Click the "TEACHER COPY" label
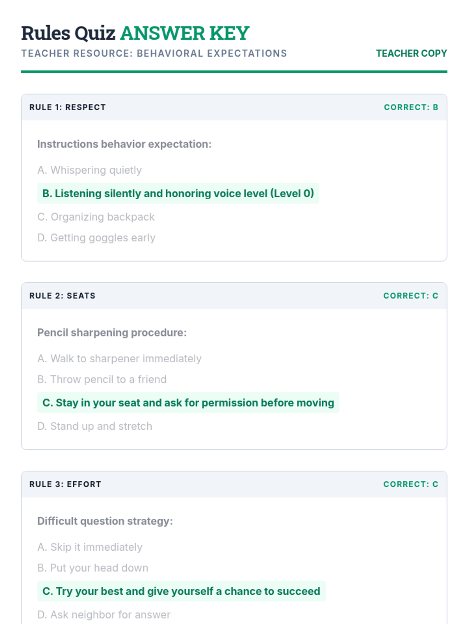The image size is (468, 624). [x=411, y=53]
